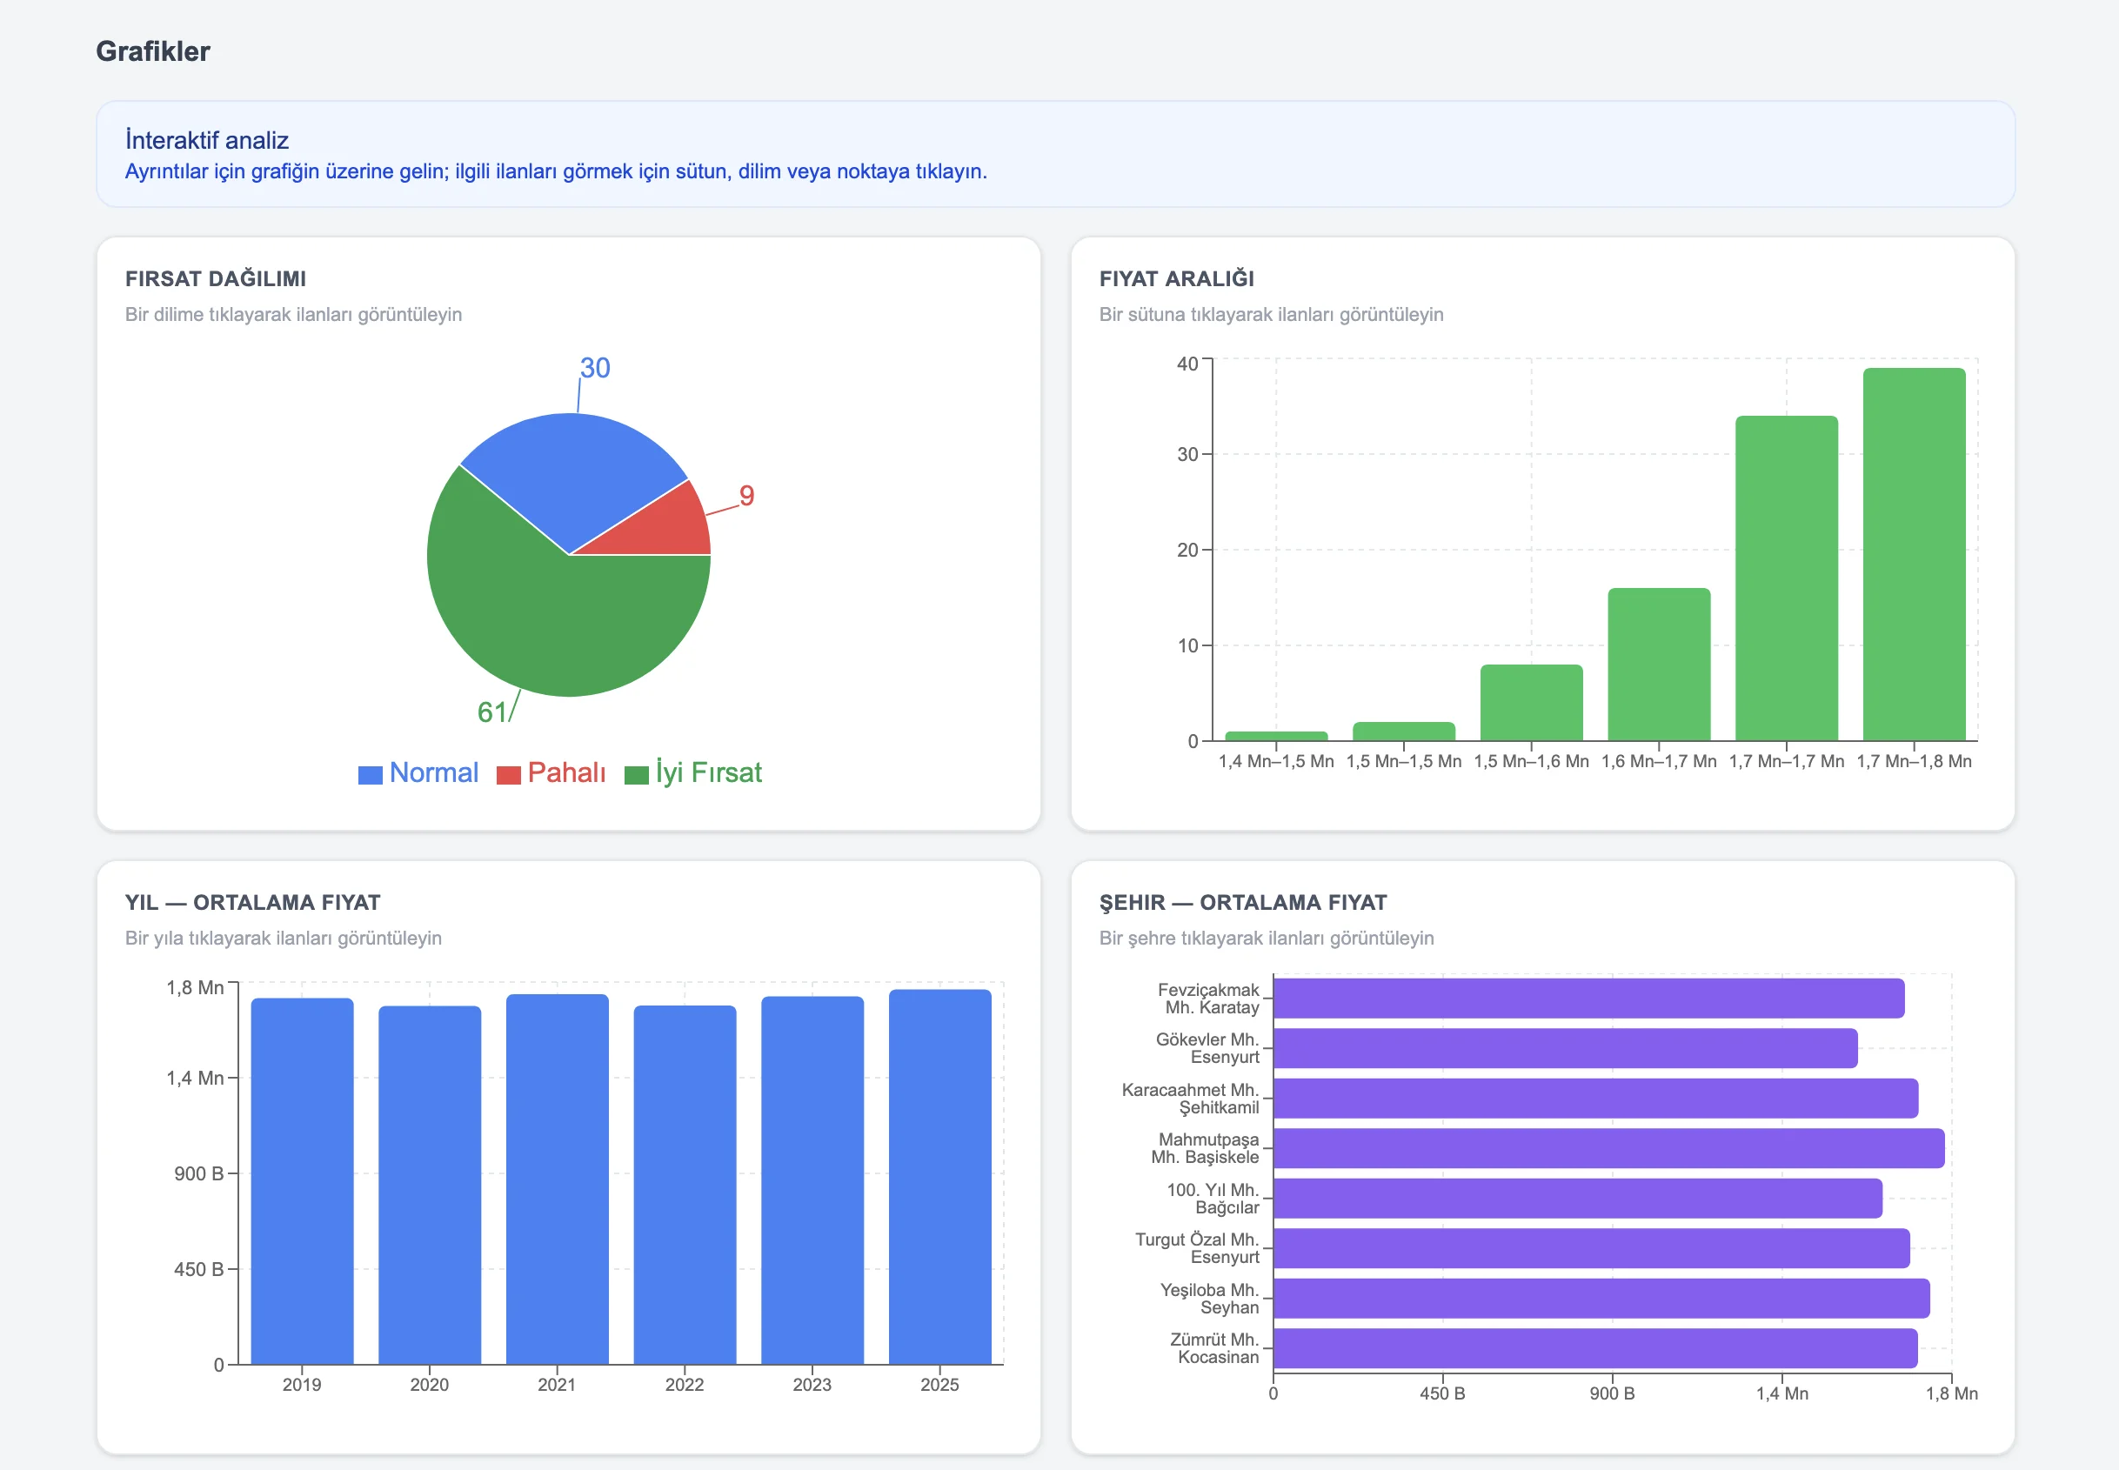This screenshot has height=1470, width=2119.
Task: Click the pie value label 61
Action: [491, 712]
